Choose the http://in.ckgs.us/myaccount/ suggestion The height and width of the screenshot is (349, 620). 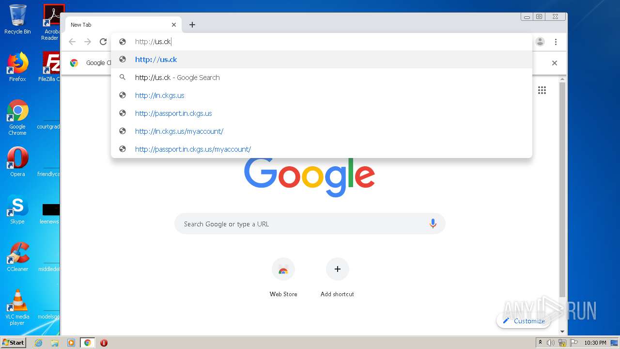point(322,131)
